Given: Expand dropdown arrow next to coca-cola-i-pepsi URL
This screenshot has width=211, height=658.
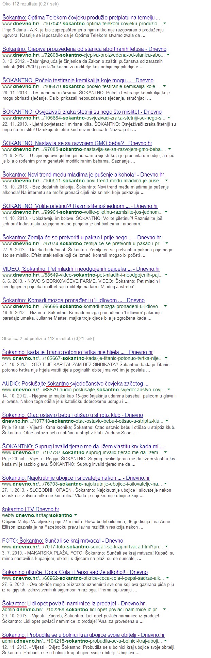Looking at the screenshot, I should [x=168, y=579].
